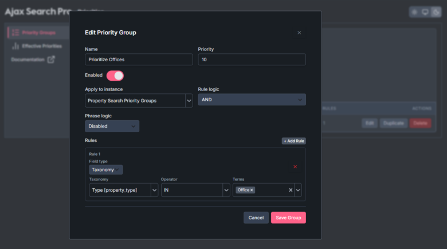Open the Phrase logic Disabled dropdown
This screenshot has height=249, width=447.
112,126
